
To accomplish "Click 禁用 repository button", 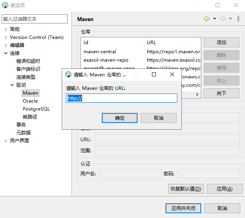I will point(222,68).
